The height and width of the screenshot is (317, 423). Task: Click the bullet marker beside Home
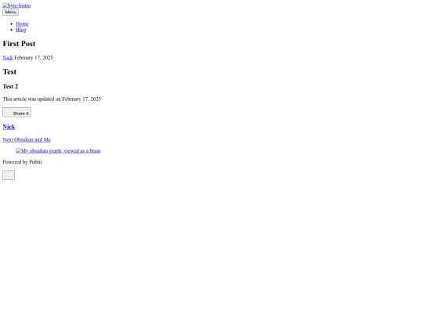click(x=11, y=24)
